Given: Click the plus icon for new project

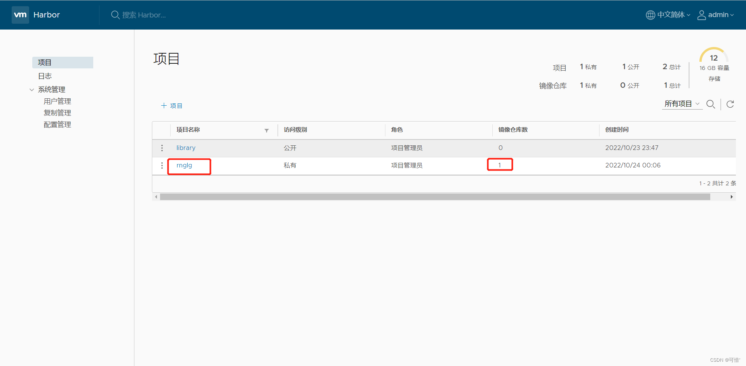Looking at the screenshot, I should click(164, 106).
